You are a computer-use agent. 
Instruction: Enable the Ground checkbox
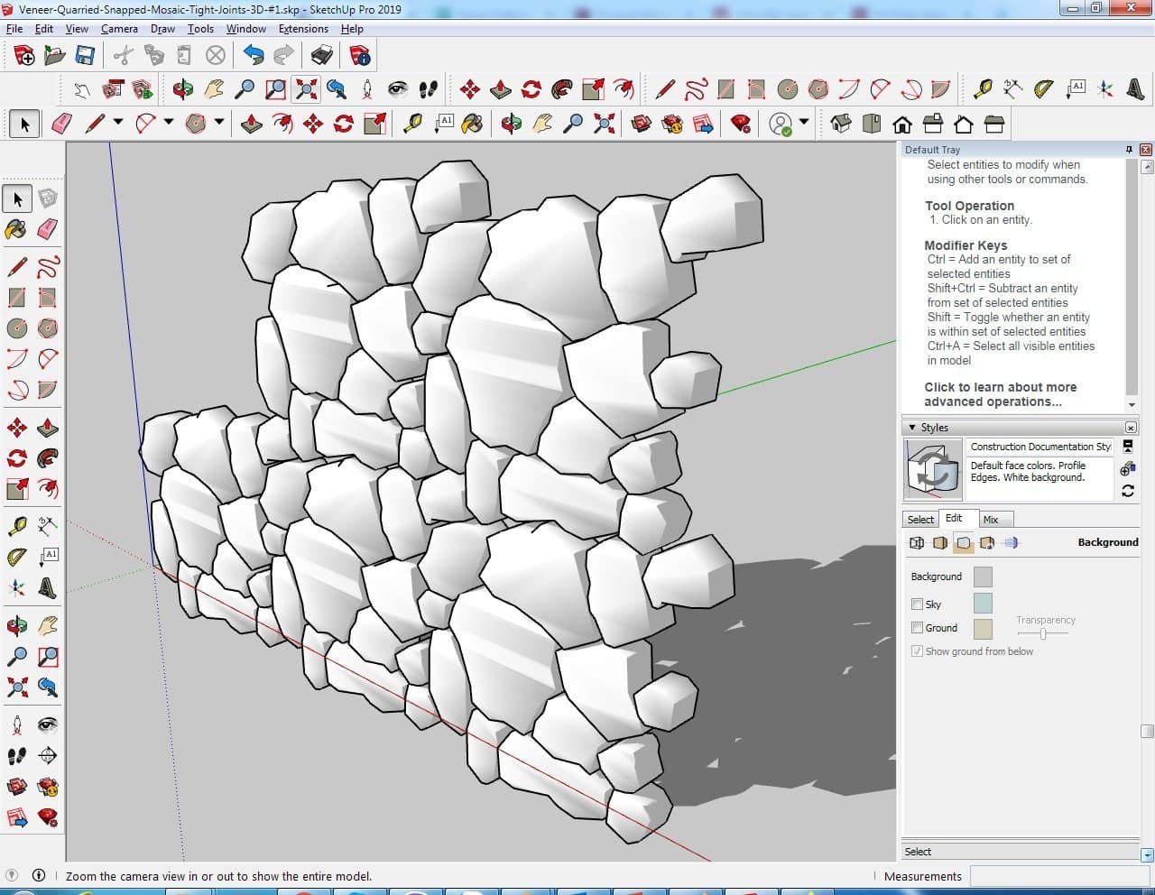click(918, 628)
